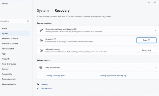The width and height of the screenshot is (159, 96).
Task: Click the Recovery page title
Action: point(62,11)
